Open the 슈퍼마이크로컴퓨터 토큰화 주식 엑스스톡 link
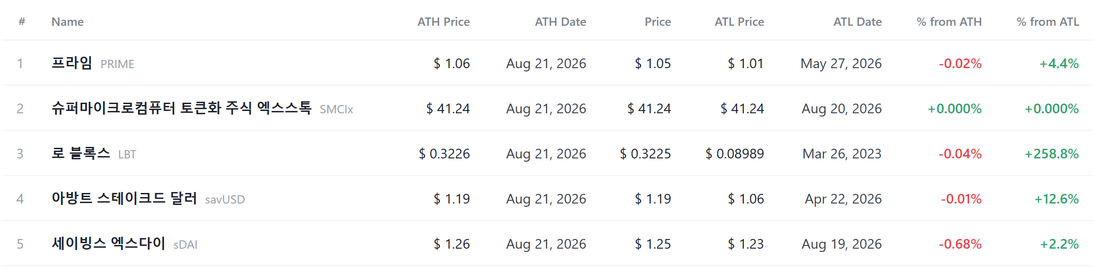 (x=182, y=108)
